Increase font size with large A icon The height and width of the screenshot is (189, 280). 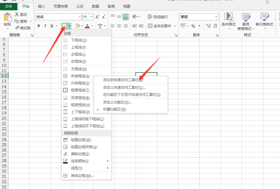[97, 17]
